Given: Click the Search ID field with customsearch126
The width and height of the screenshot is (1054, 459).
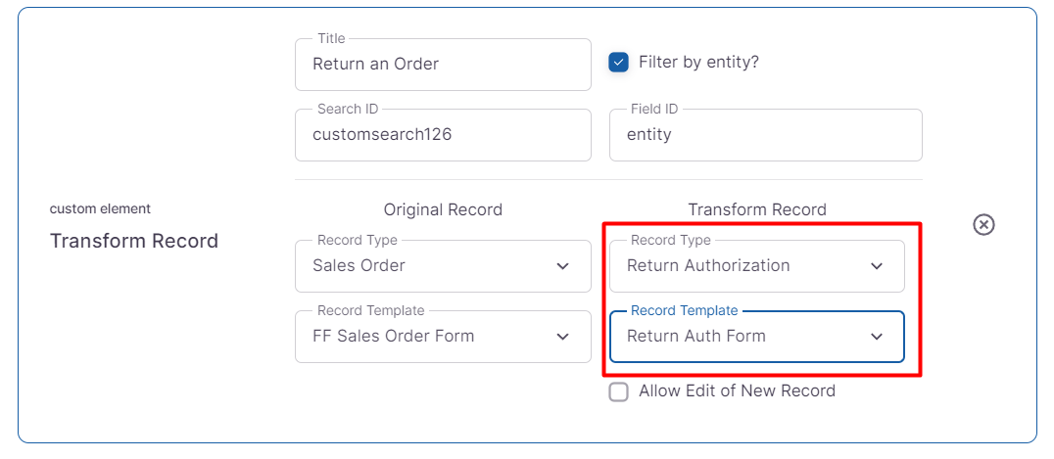Looking at the screenshot, I should point(443,135).
